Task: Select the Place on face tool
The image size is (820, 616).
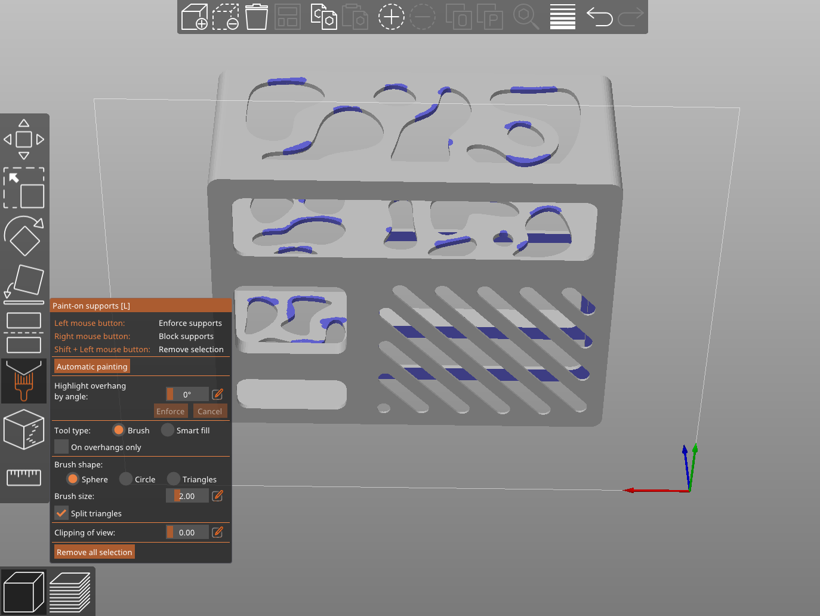Action: (x=24, y=284)
